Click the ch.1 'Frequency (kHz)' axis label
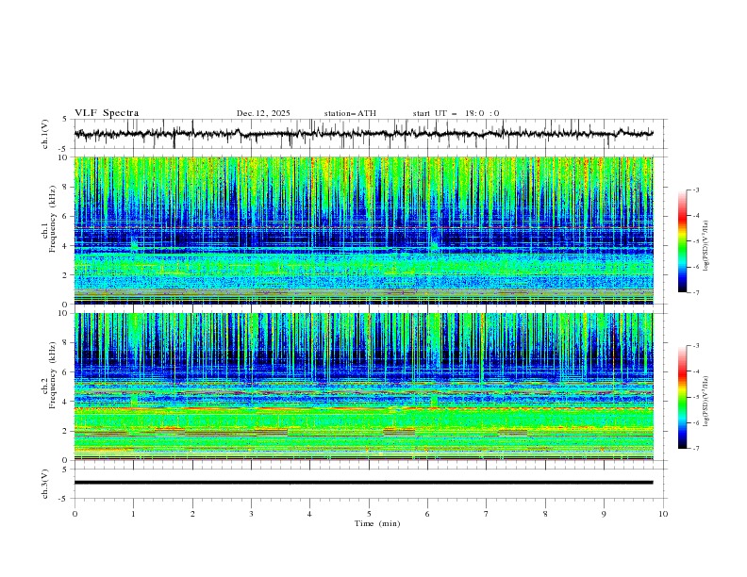This screenshot has width=747, height=577. point(52,219)
